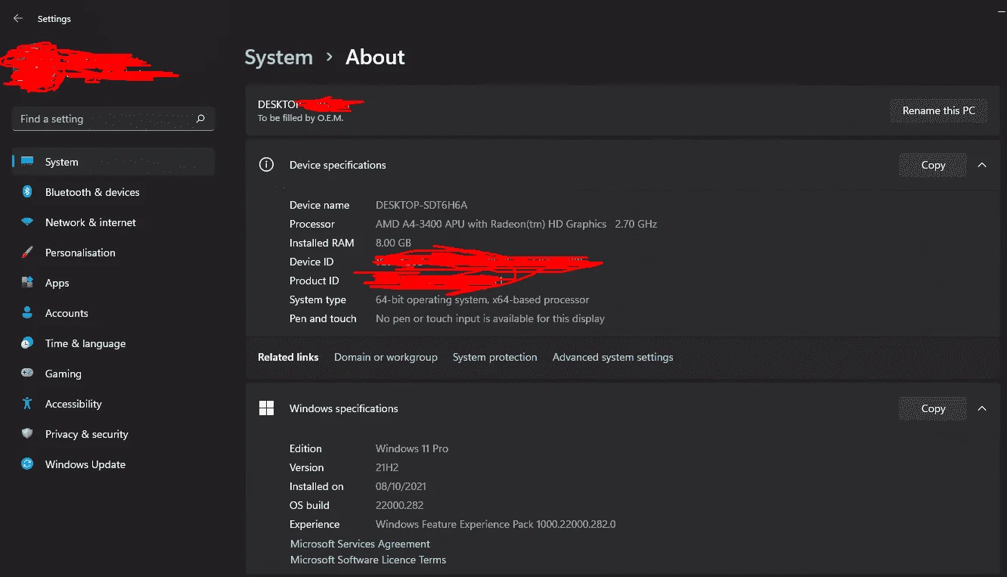The height and width of the screenshot is (577, 1007).
Task: Open the System settings category
Action: coord(113,162)
